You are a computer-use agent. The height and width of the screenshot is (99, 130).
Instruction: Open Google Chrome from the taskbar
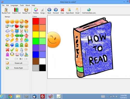tap(10, 96)
